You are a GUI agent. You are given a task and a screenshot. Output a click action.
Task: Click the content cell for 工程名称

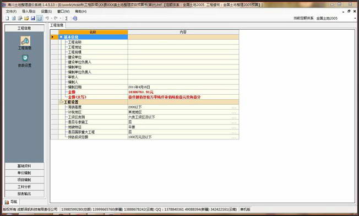(x=183, y=42)
